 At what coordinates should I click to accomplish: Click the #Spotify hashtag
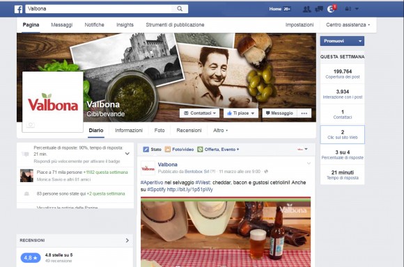(157, 190)
